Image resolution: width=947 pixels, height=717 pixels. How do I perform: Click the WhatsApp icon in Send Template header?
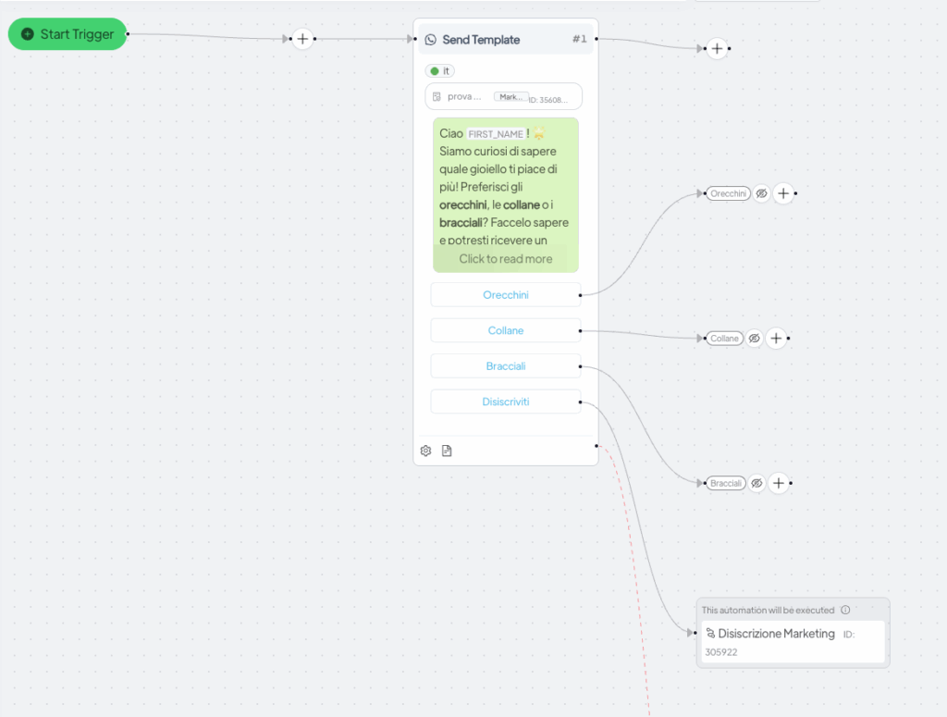click(430, 40)
